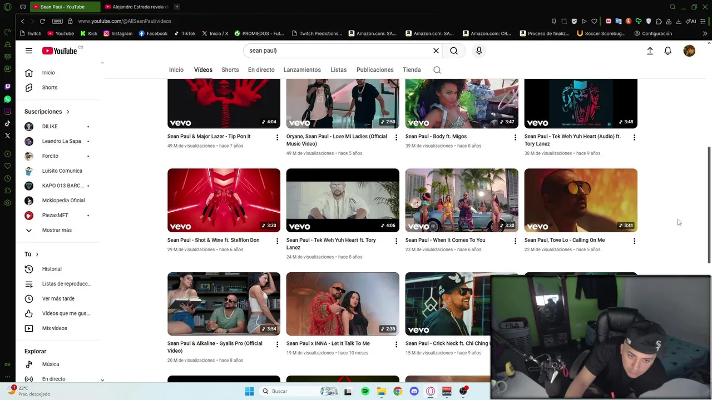Clear the search box with the X icon
Viewport: 712px width, 400px height.
coord(436,51)
